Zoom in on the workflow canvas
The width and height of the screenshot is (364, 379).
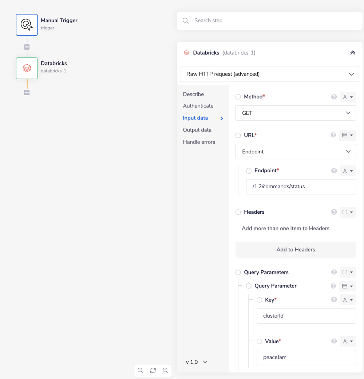coord(166,371)
